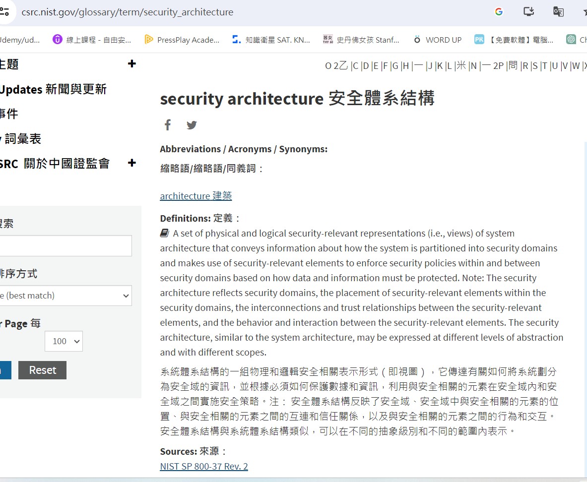Expand the 主題 topics section
This screenshot has width=587, height=482.
pyautogui.click(x=131, y=64)
